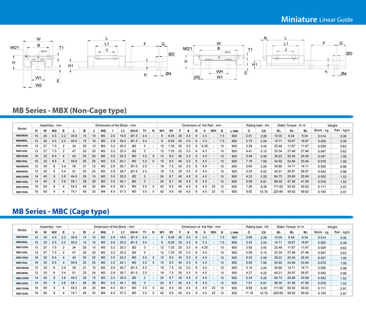
Task: Click "Assembly - mm" header in MBC table
Action: (51, 227)
